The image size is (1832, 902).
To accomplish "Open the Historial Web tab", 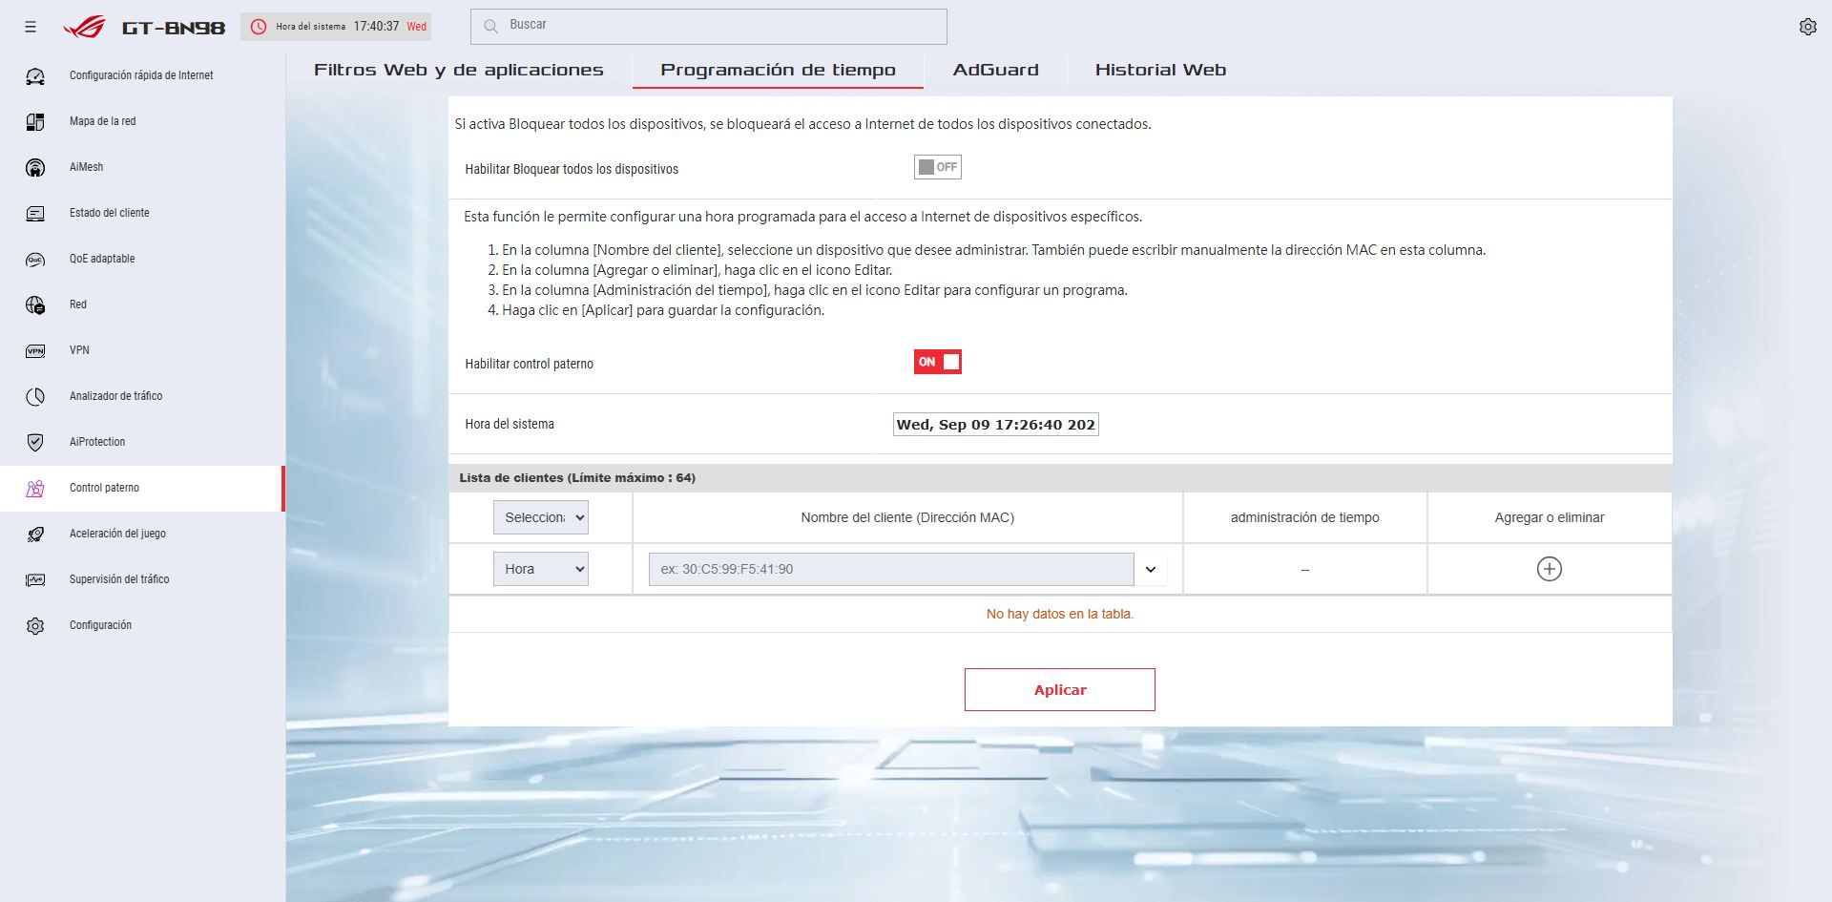I will pos(1160,70).
